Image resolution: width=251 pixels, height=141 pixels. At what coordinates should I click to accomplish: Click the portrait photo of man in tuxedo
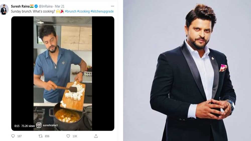click(193, 75)
